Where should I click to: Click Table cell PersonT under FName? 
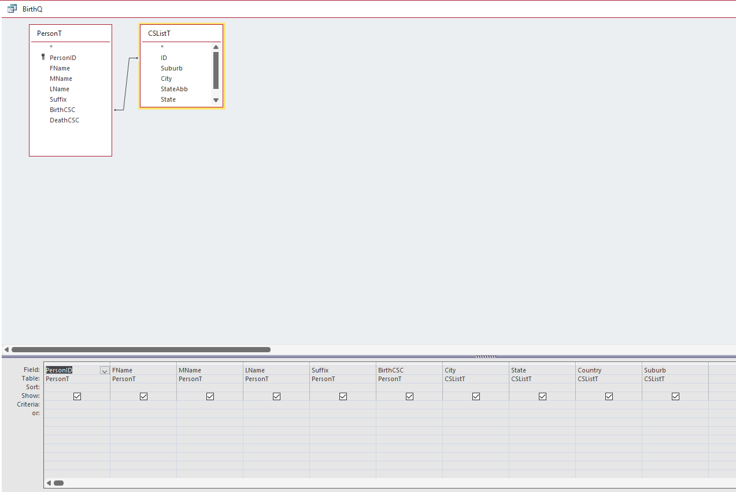(143, 379)
